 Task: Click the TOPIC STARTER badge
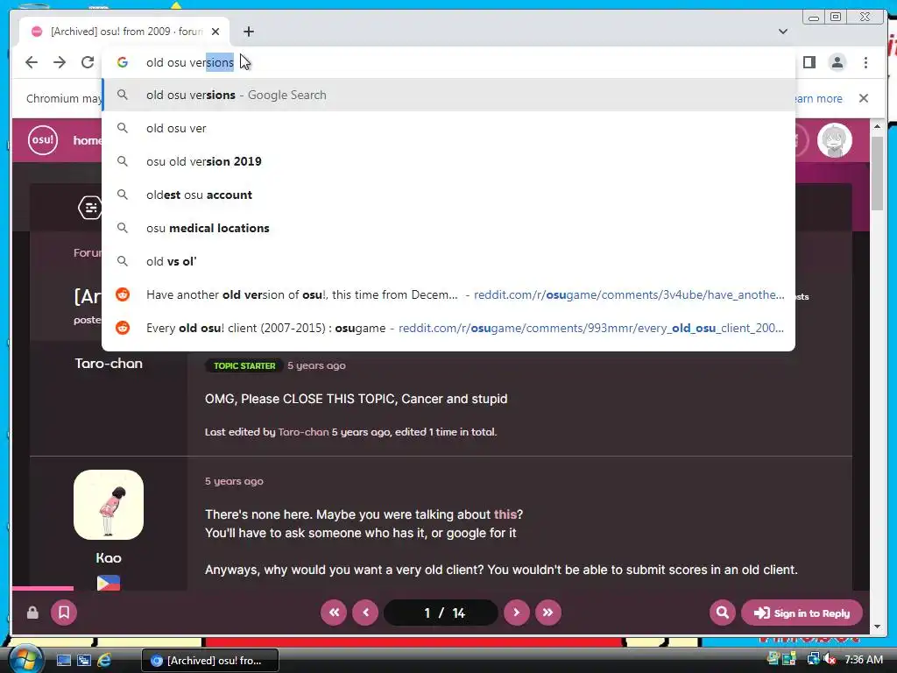(x=244, y=365)
